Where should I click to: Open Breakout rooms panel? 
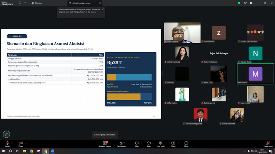click(x=105, y=144)
